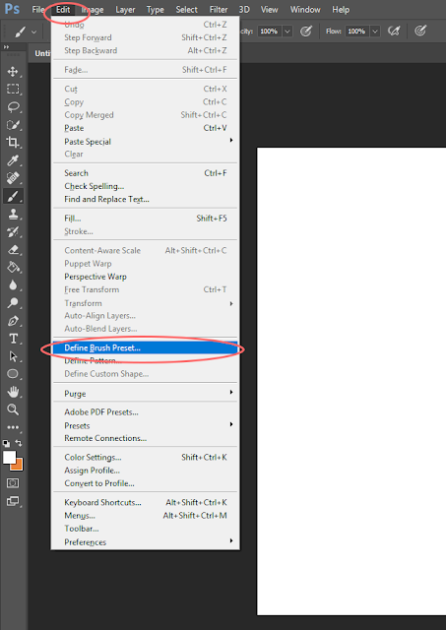446x630 pixels.
Task: Enable airbrush-style build-up effects
Action: click(x=394, y=31)
